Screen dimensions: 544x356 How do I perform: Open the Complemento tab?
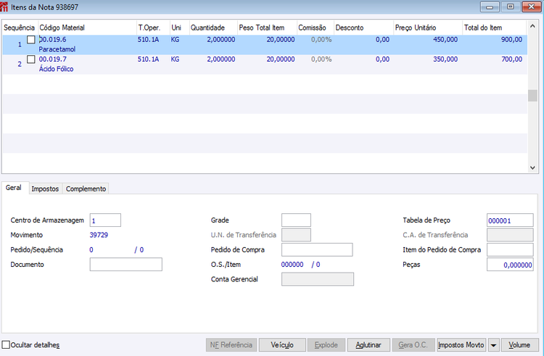click(86, 189)
